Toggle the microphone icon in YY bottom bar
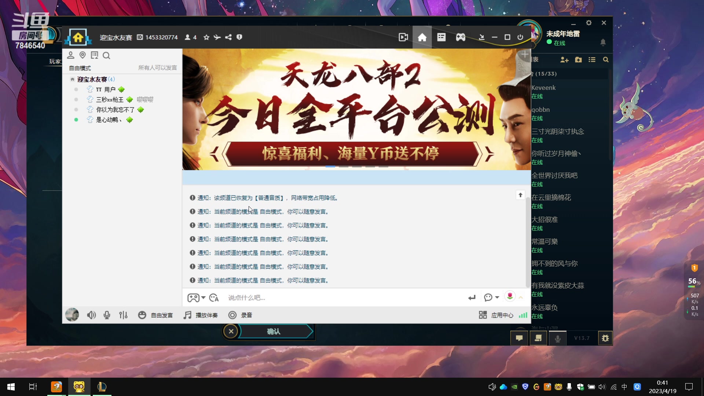The height and width of the screenshot is (396, 704). pos(107,315)
